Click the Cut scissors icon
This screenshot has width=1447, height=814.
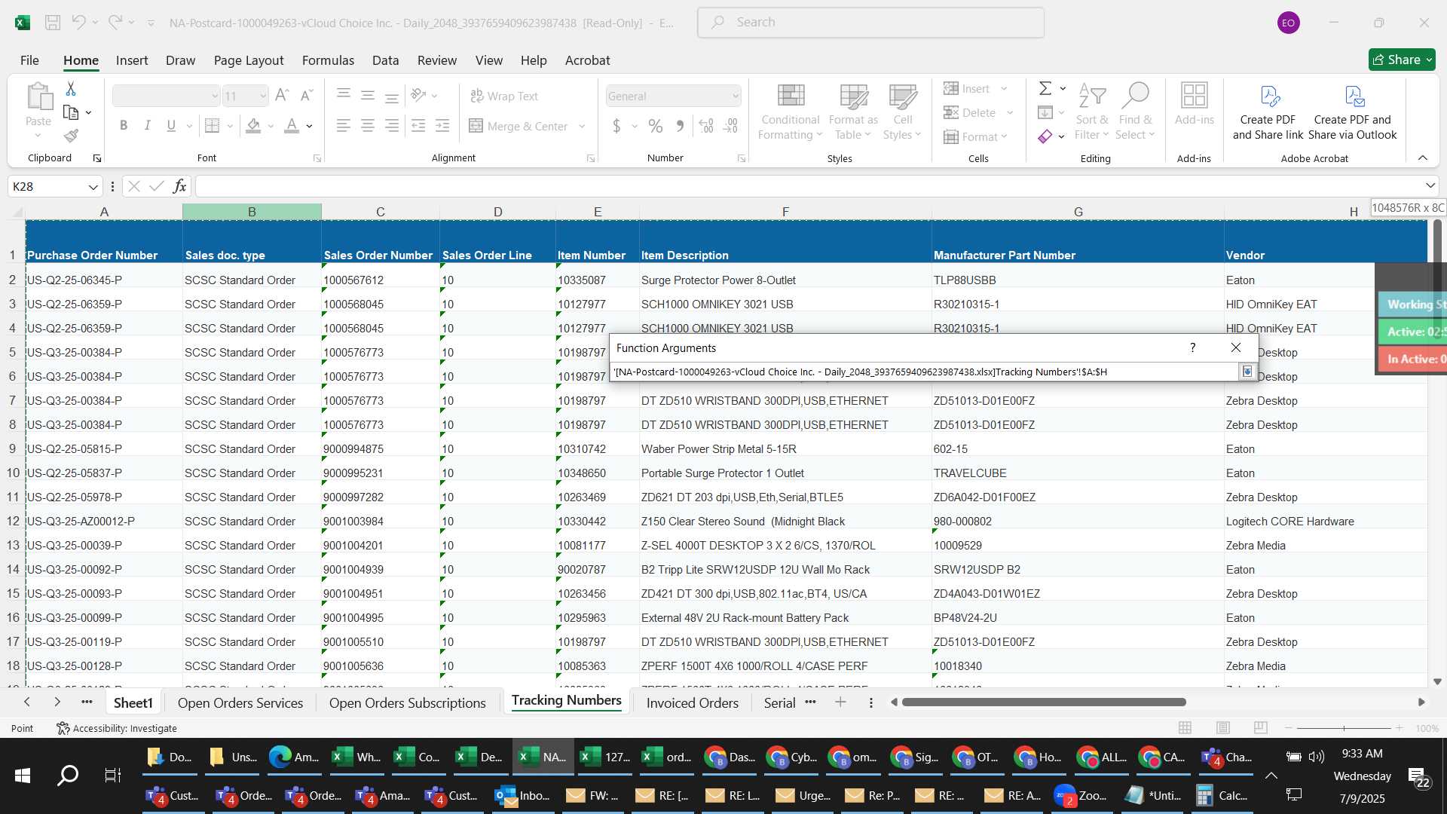pyautogui.click(x=71, y=89)
